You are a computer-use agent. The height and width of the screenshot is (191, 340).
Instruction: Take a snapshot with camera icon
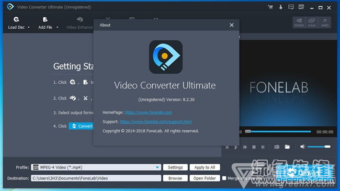[x=277, y=147]
